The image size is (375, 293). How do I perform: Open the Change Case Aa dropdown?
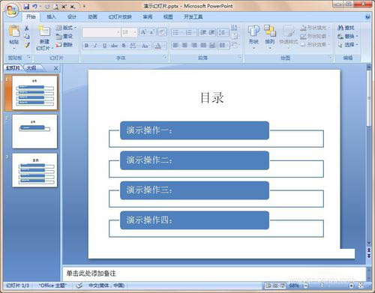tap(145, 46)
